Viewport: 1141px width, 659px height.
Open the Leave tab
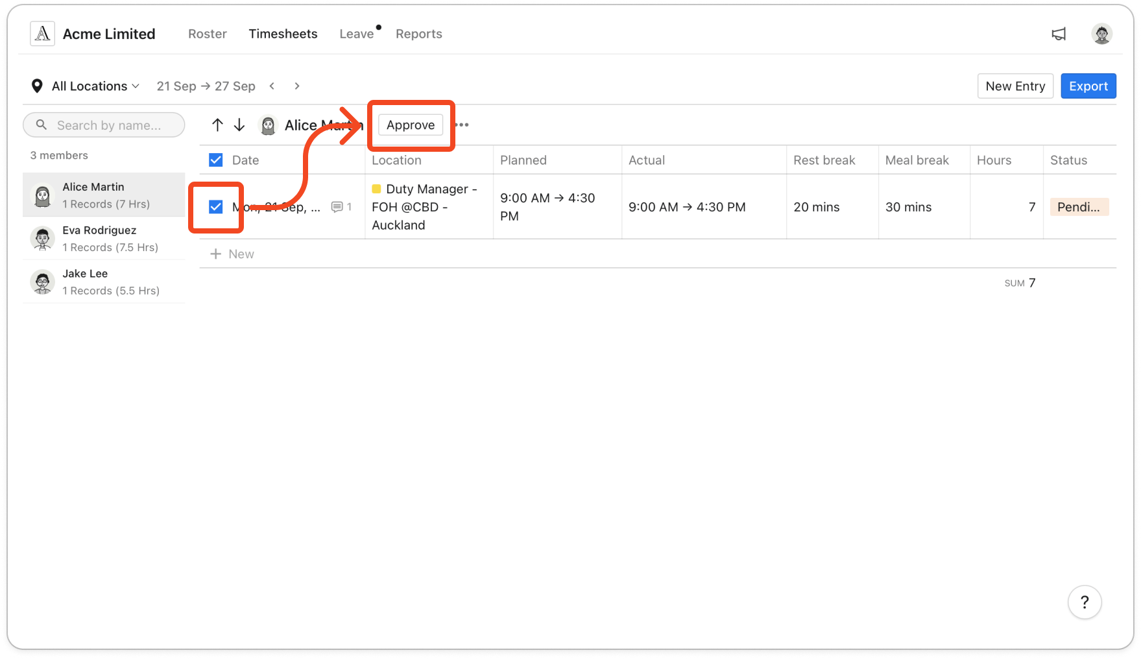point(357,34)
